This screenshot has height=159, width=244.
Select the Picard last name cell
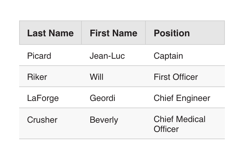point(39,56)
